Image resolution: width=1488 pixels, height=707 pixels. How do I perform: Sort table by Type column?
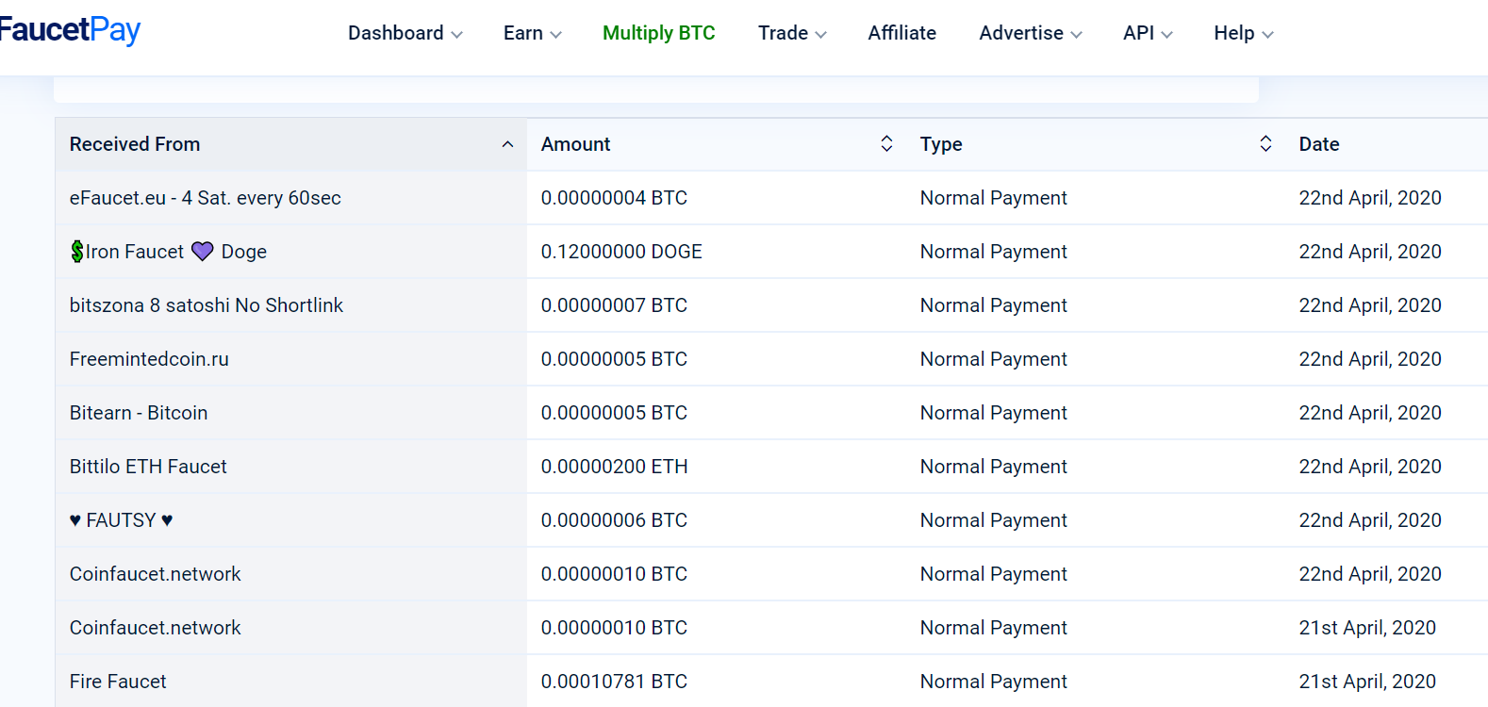[x=1095, y=144]
